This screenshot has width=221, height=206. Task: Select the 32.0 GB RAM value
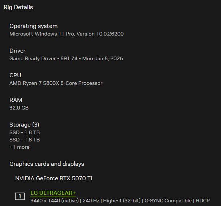point(19,108)
